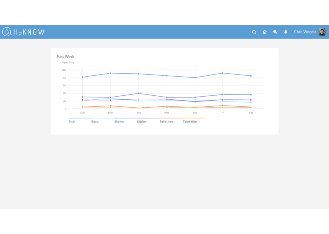
Task: Click Chris Woodle profile avatar
Action: point(322,32)
